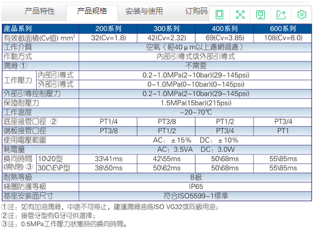Switch to the 产品特性 tab

point(40,11)
